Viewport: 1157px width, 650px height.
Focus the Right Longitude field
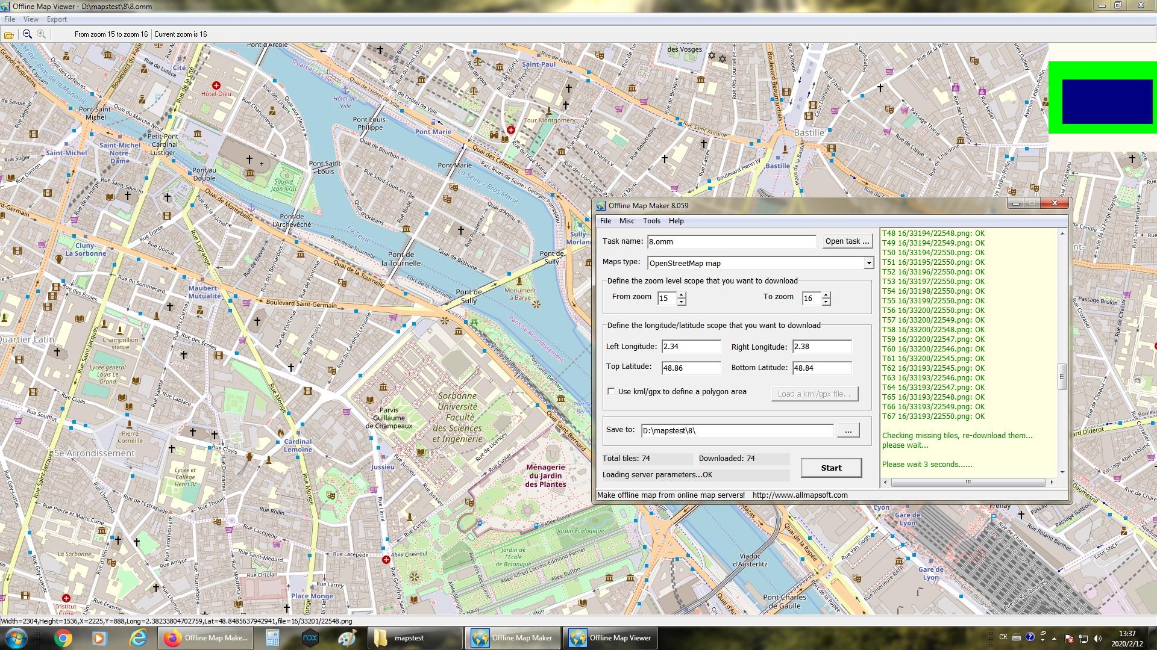(822, 347)
